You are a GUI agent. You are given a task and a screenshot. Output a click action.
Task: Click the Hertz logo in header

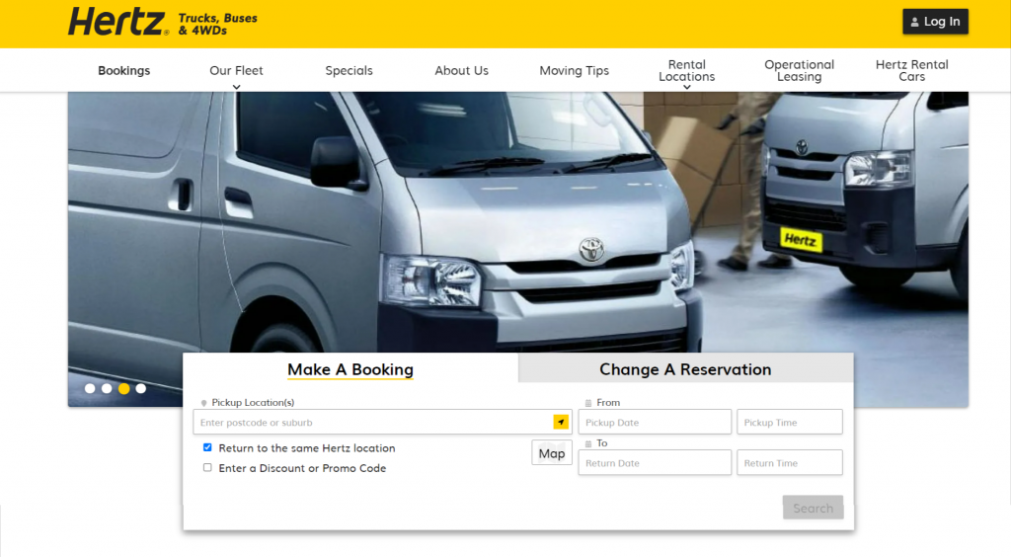(x=117, y=22)
